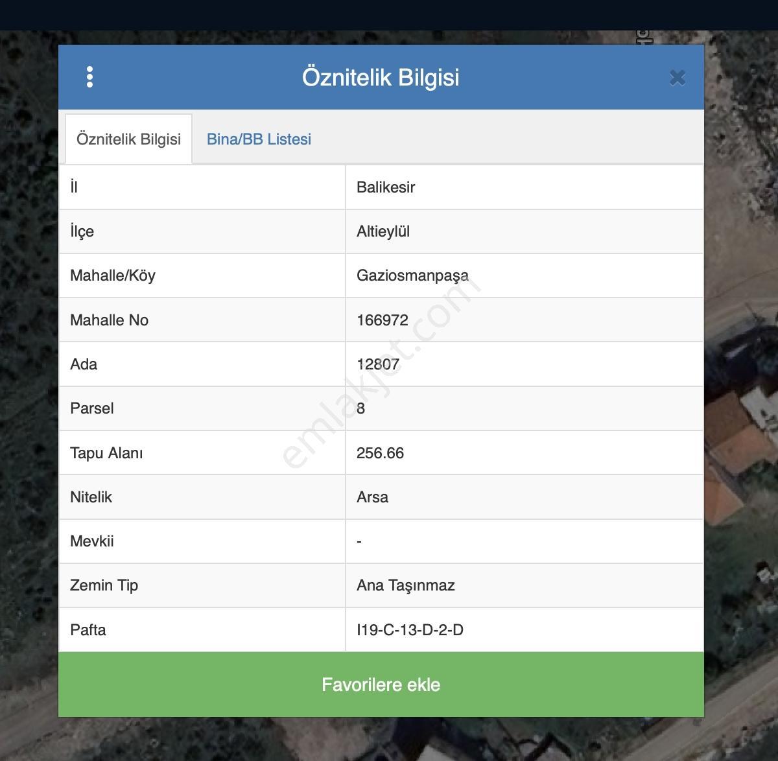Close the Öznitelik Bilgisi dialog
Viewport: 778px width, 761px height.
click(x=678, y=78)
